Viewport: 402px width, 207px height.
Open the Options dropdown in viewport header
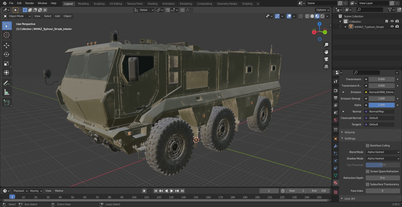pyautogui.click(x=323, y=10)
